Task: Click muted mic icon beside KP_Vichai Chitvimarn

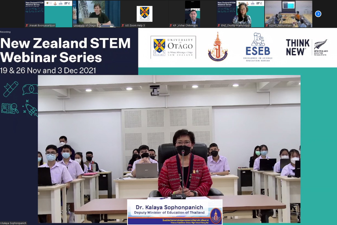Action: pyautogui.click(x=171, y=25)
